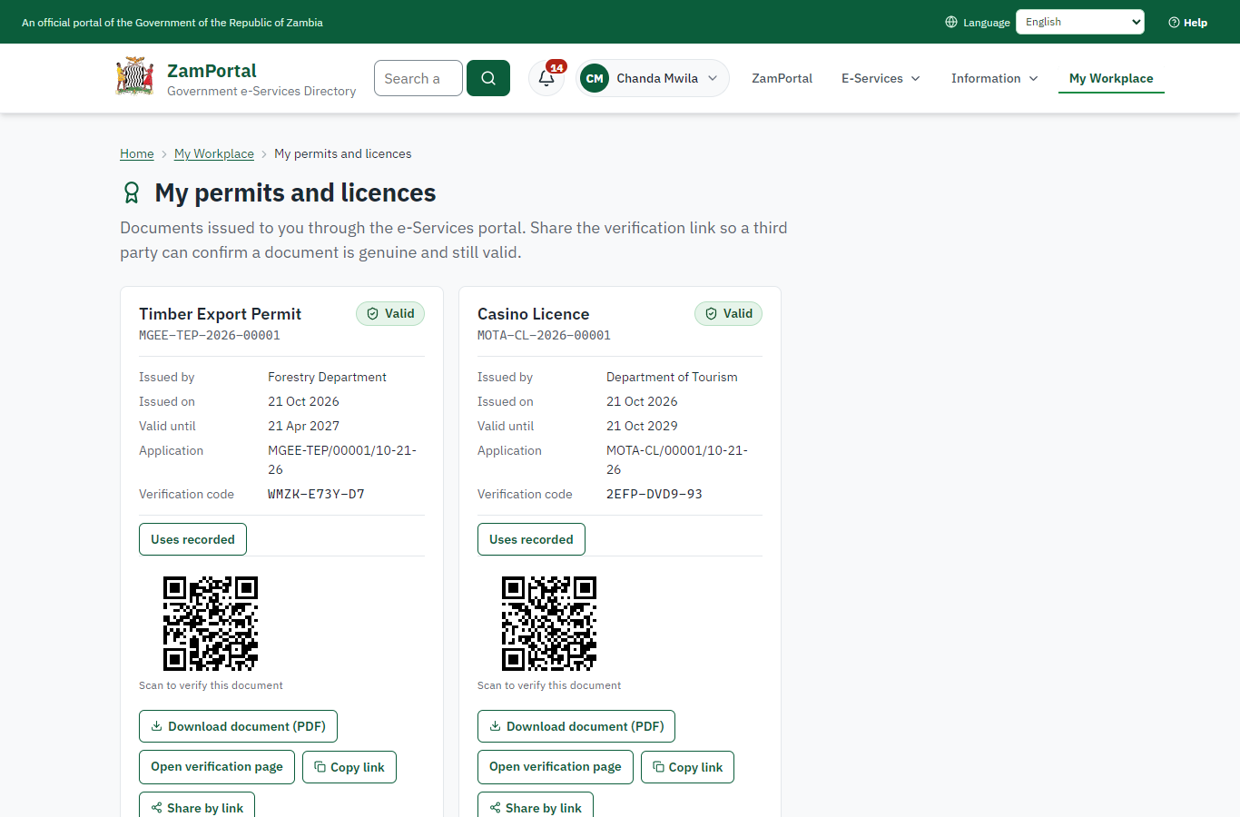
Task: Select the My Workplace nav tab
Action: click(1111, 78)
